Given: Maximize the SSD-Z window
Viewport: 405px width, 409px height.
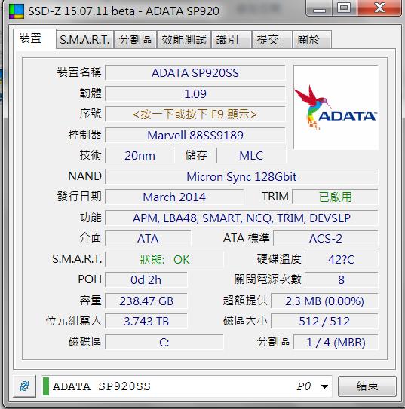Looking at the screenshot, I should pyautogui.click(x=344, y=8).
